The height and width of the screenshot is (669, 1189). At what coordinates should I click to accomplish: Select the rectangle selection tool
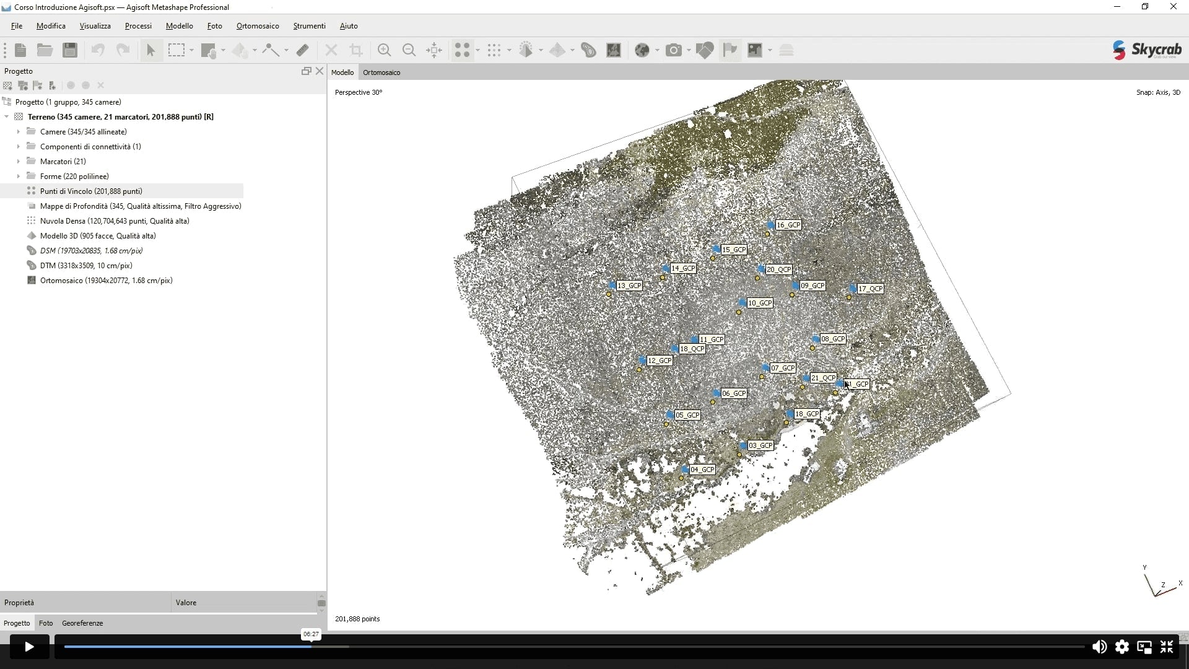176,50
